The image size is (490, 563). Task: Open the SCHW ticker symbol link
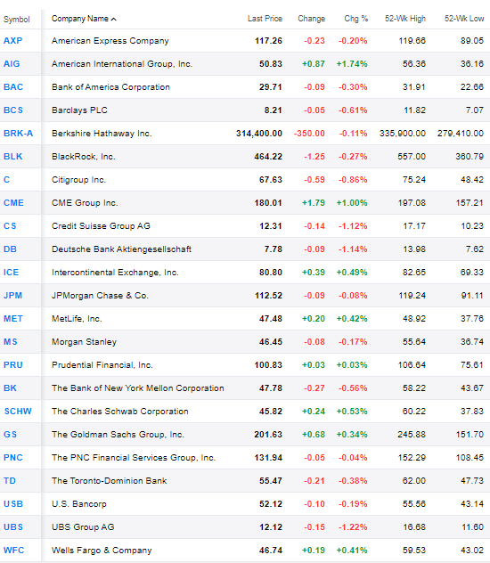tap(18, 412)
